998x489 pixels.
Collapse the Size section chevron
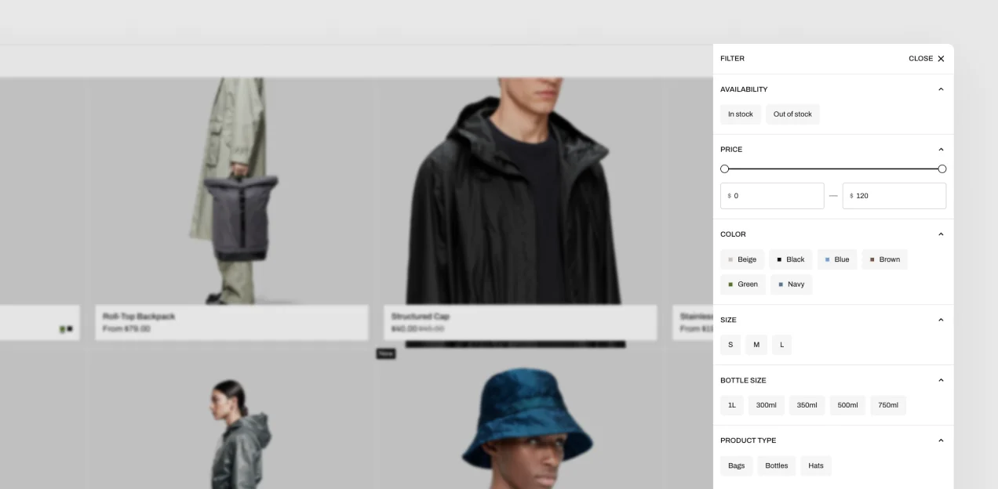(x=941, y=320)
